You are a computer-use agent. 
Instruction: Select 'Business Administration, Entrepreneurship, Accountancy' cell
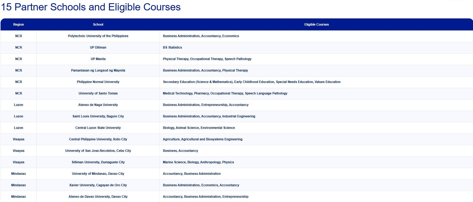pyautogui.click(x=316, y=105)
